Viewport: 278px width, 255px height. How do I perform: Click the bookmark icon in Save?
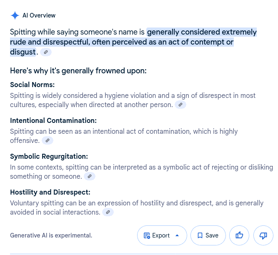[x=200, y=235]
